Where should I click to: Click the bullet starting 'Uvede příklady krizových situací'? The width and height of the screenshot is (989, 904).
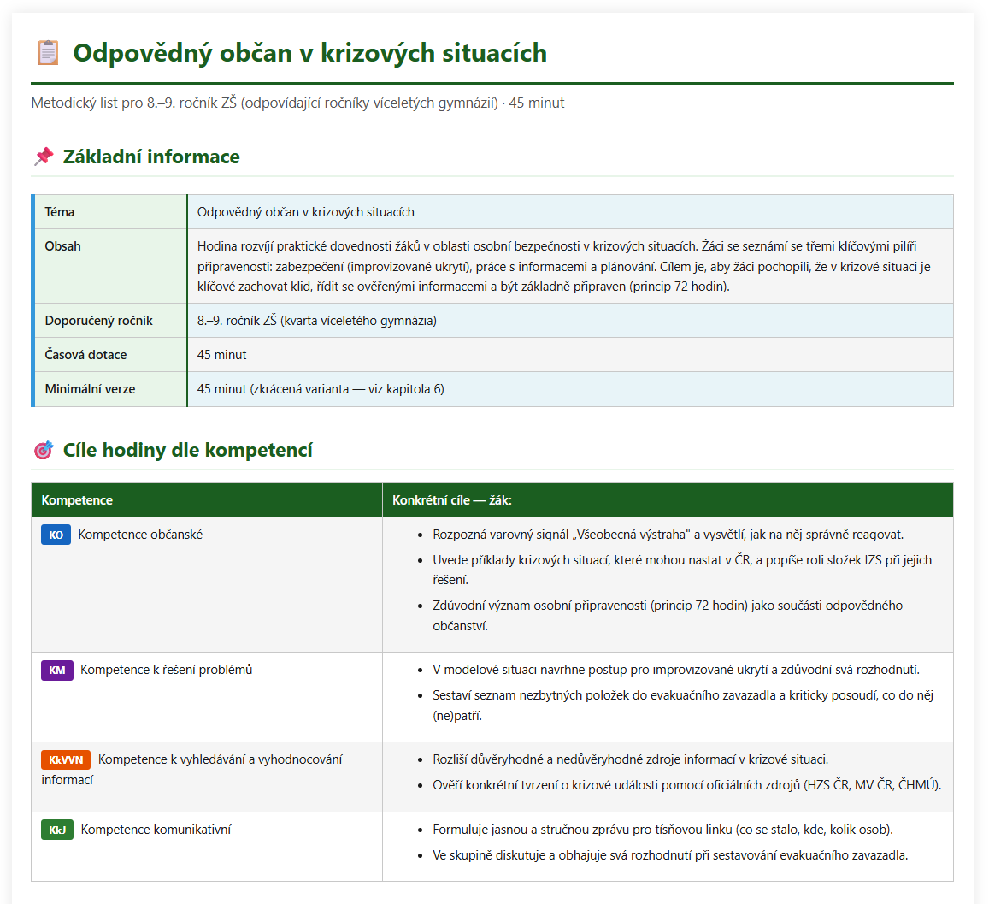(682, 570)
